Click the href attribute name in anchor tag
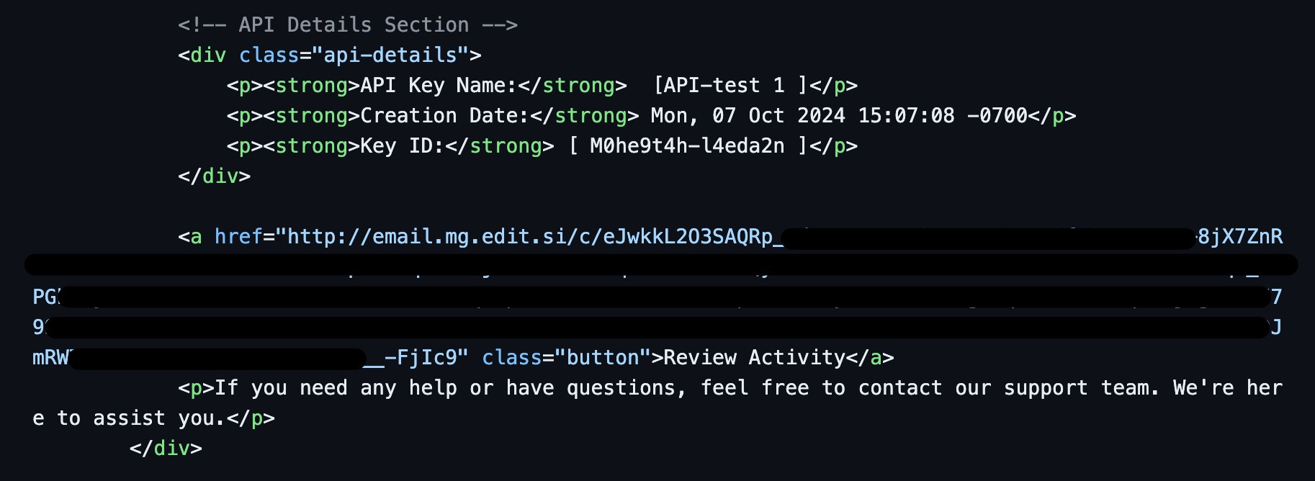The image size is (1315, 481). 238,236
